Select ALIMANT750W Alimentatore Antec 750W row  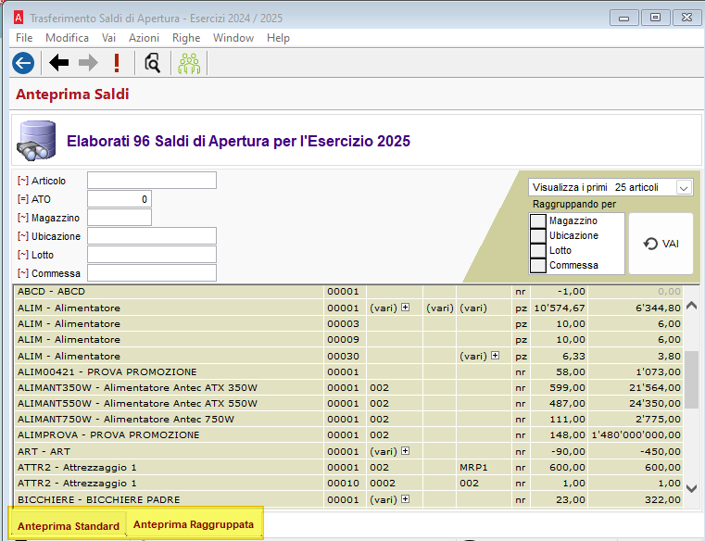click(348, 419)
